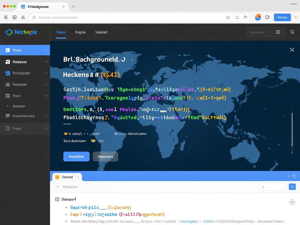Image resolution: width=300 pixels, height=225 pixels.
Task: Click the screen/cast icon in browser toolbar
Action: (x=267, y=17)
